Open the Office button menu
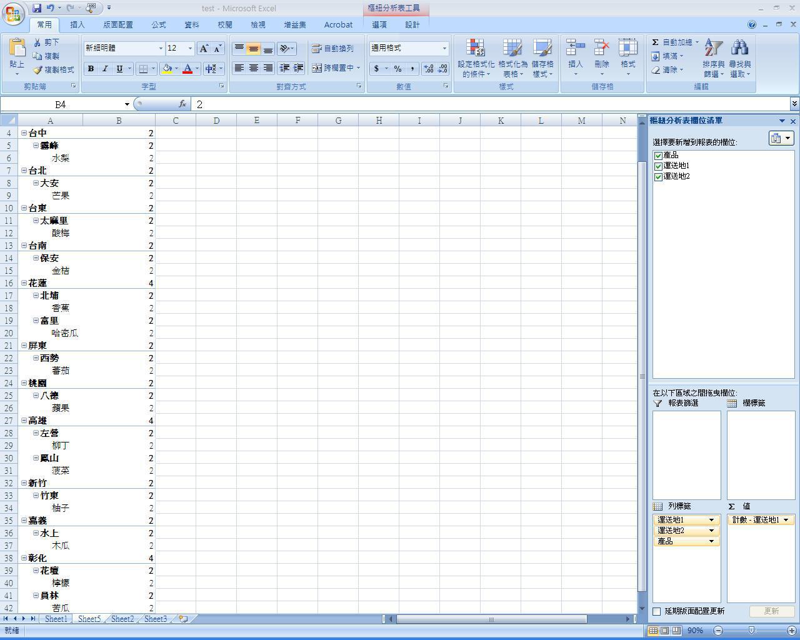Image resolution: width=800 pixels, height=640 pixels. point(13,13)
